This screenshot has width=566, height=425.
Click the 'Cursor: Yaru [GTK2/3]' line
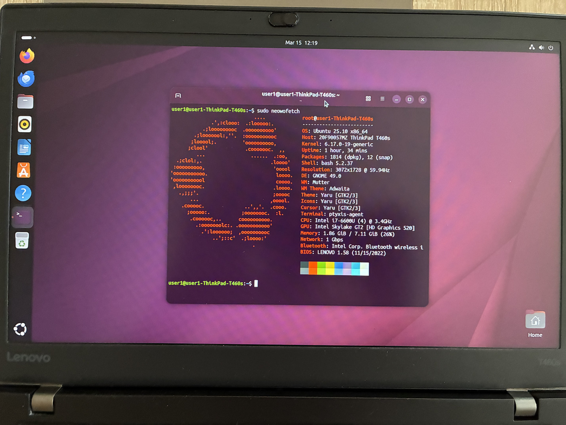click(330, 208)
